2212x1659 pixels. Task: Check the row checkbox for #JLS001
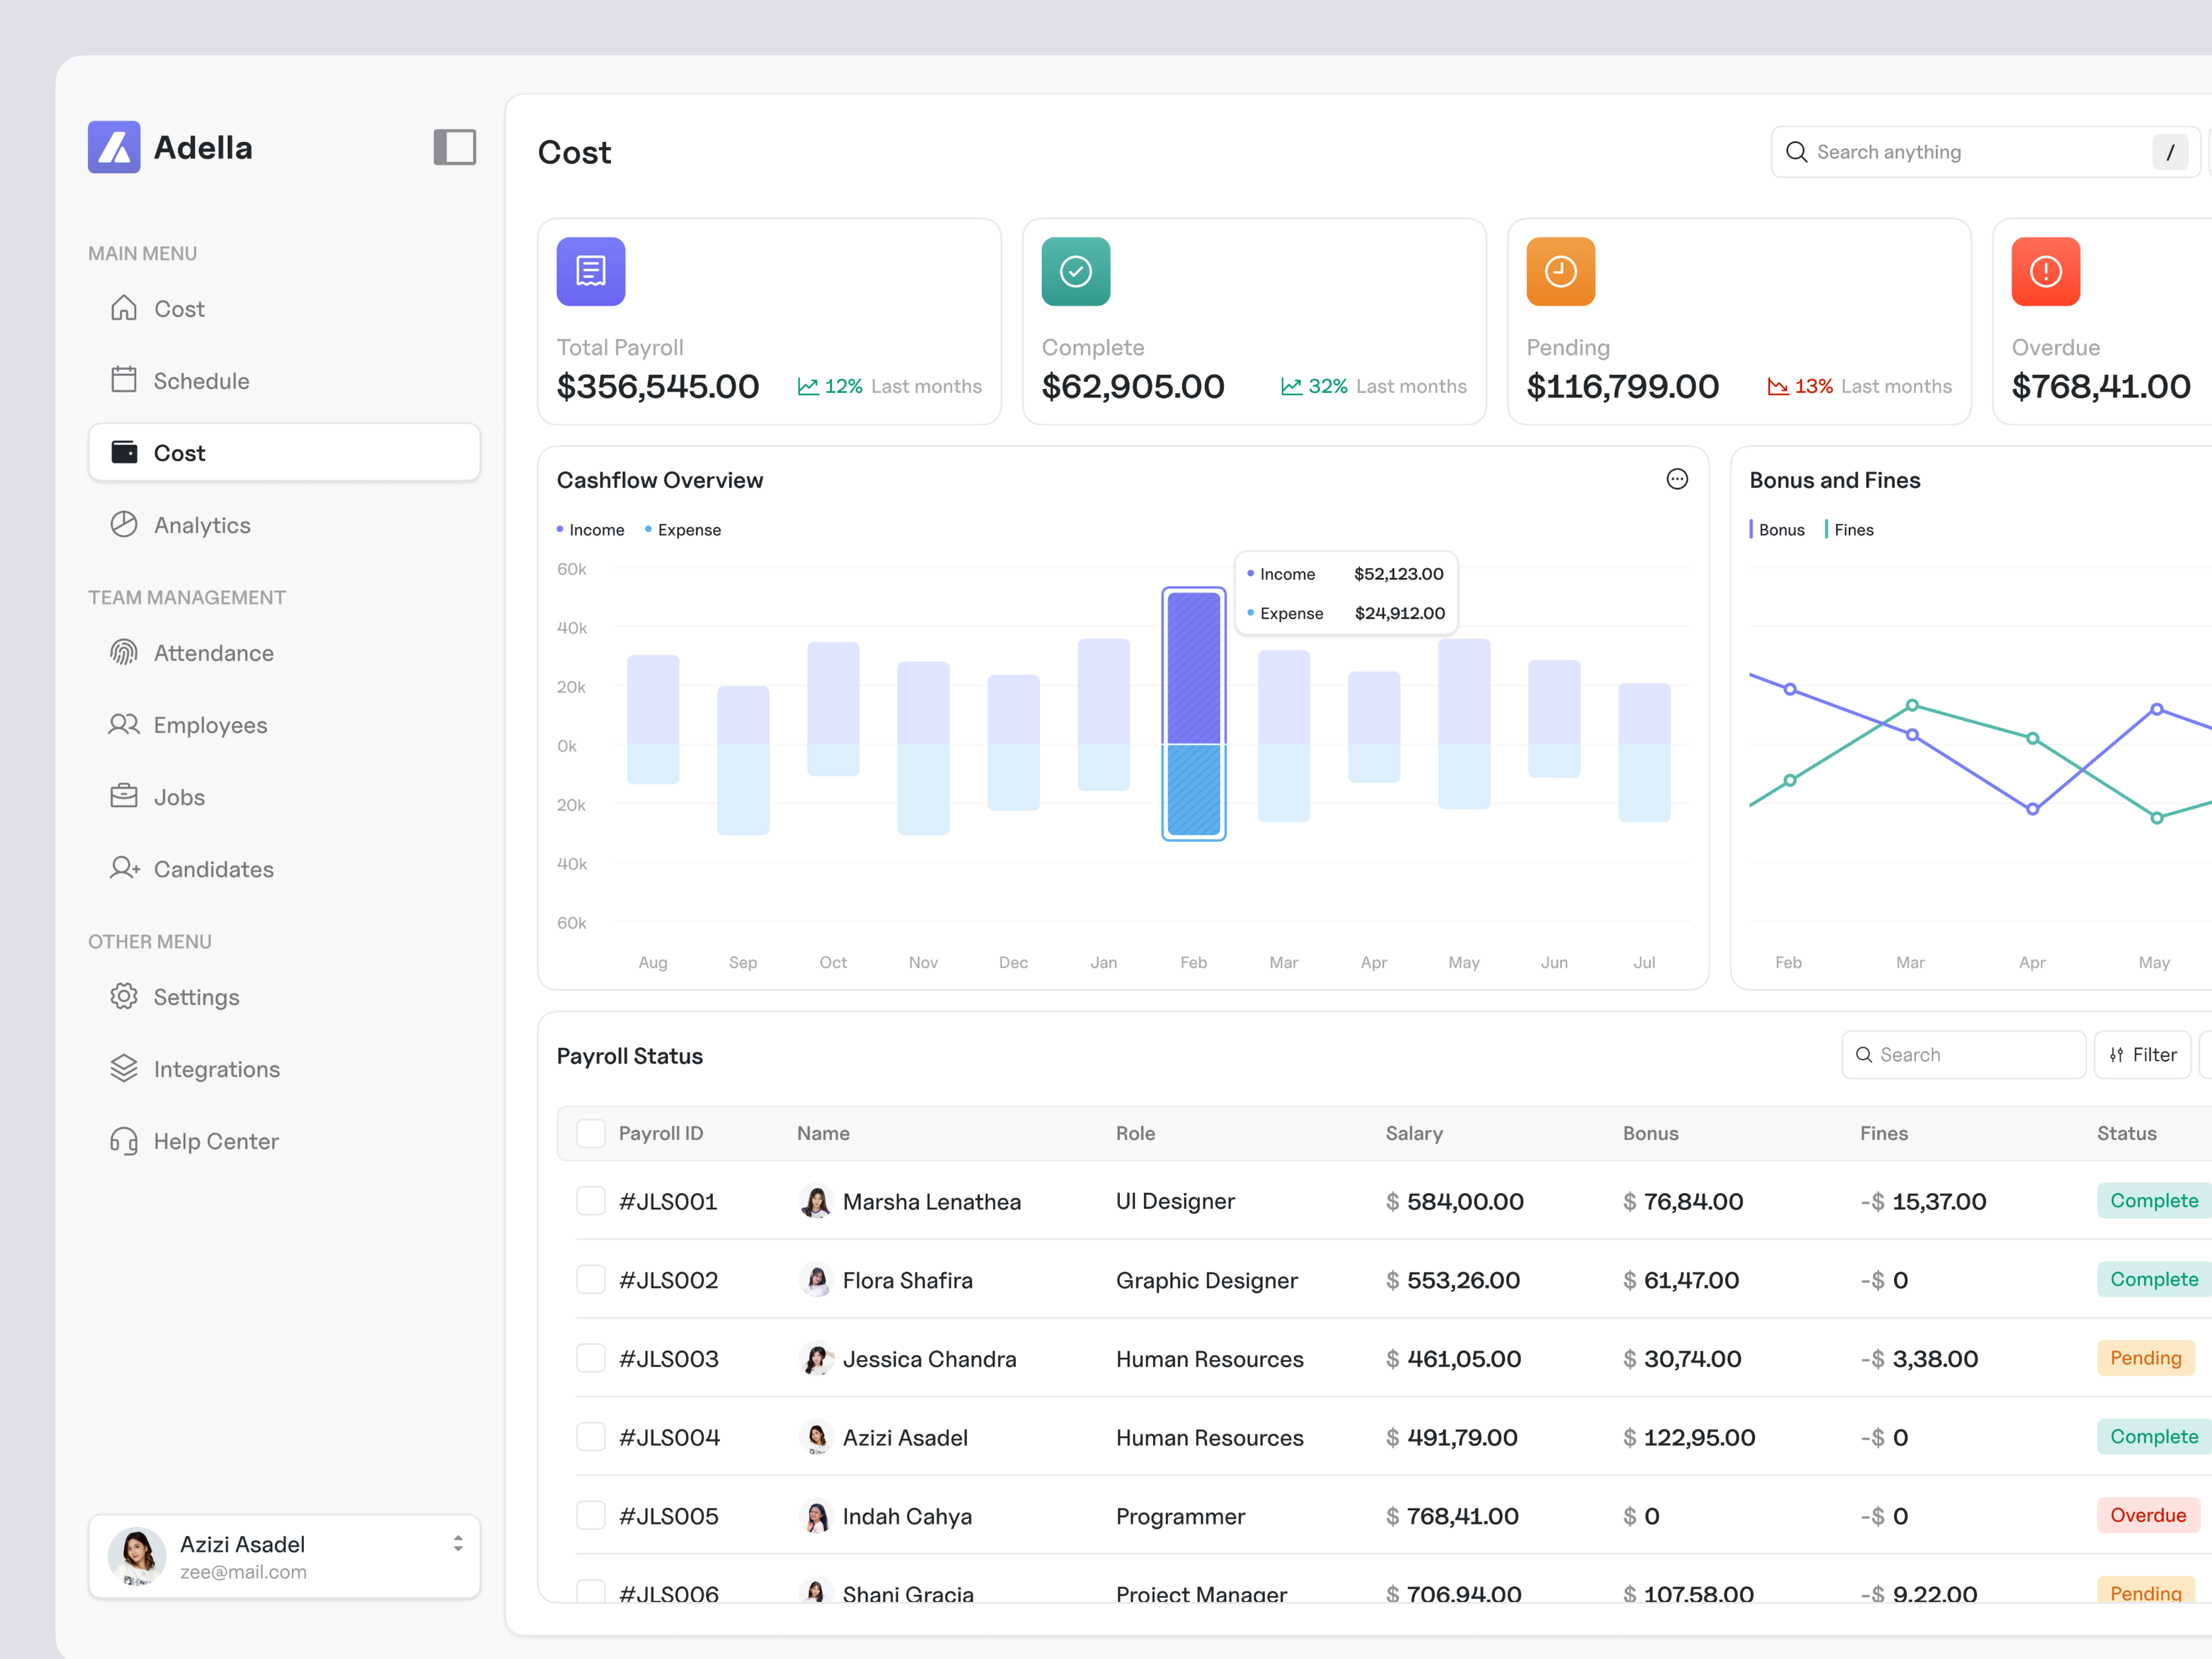pos(591,1201)
